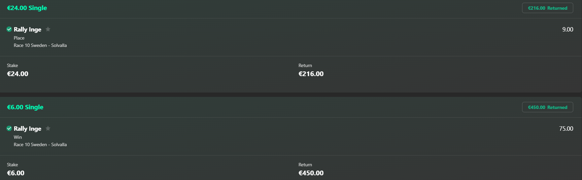Click green check icon on Rally Inge Place bet
The height and width of the screenshot is (180, 582).
click(x=9, y=29)
